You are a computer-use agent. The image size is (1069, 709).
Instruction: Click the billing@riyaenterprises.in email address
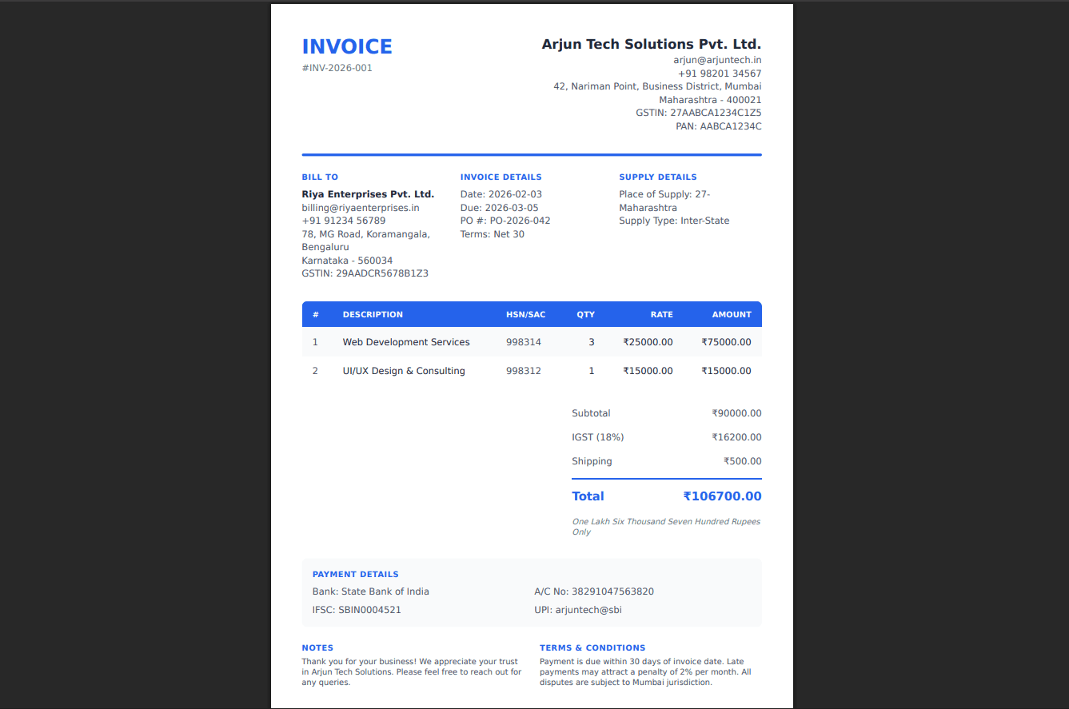[360, 207]
